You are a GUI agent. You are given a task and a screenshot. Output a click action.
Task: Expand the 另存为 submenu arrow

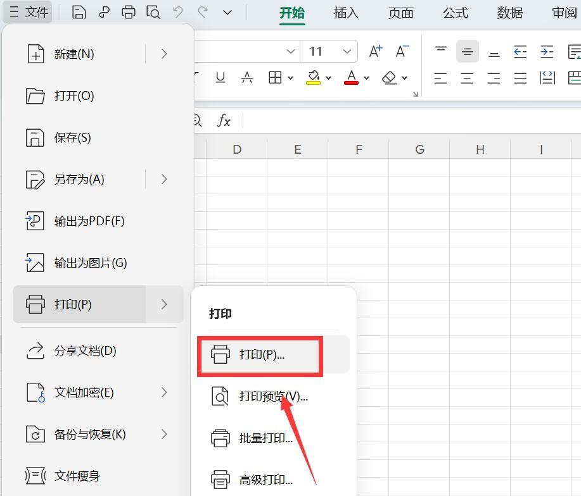pos(164,180)
